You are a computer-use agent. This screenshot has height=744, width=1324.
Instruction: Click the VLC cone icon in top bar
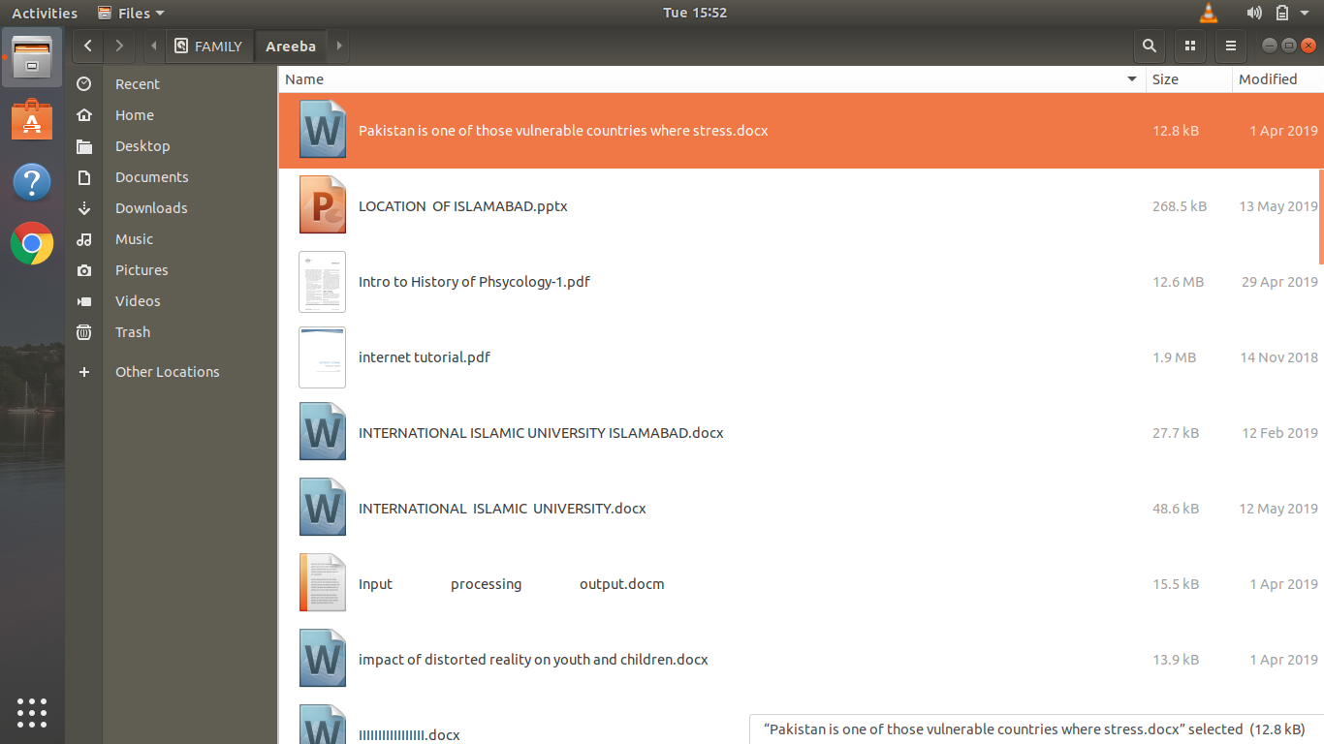1208,13
